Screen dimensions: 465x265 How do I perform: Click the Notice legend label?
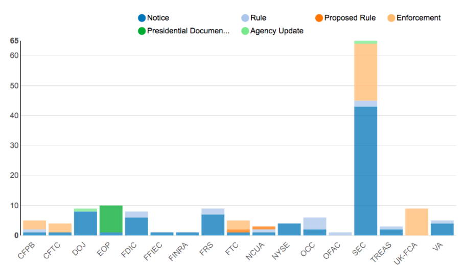pos(158,18)
